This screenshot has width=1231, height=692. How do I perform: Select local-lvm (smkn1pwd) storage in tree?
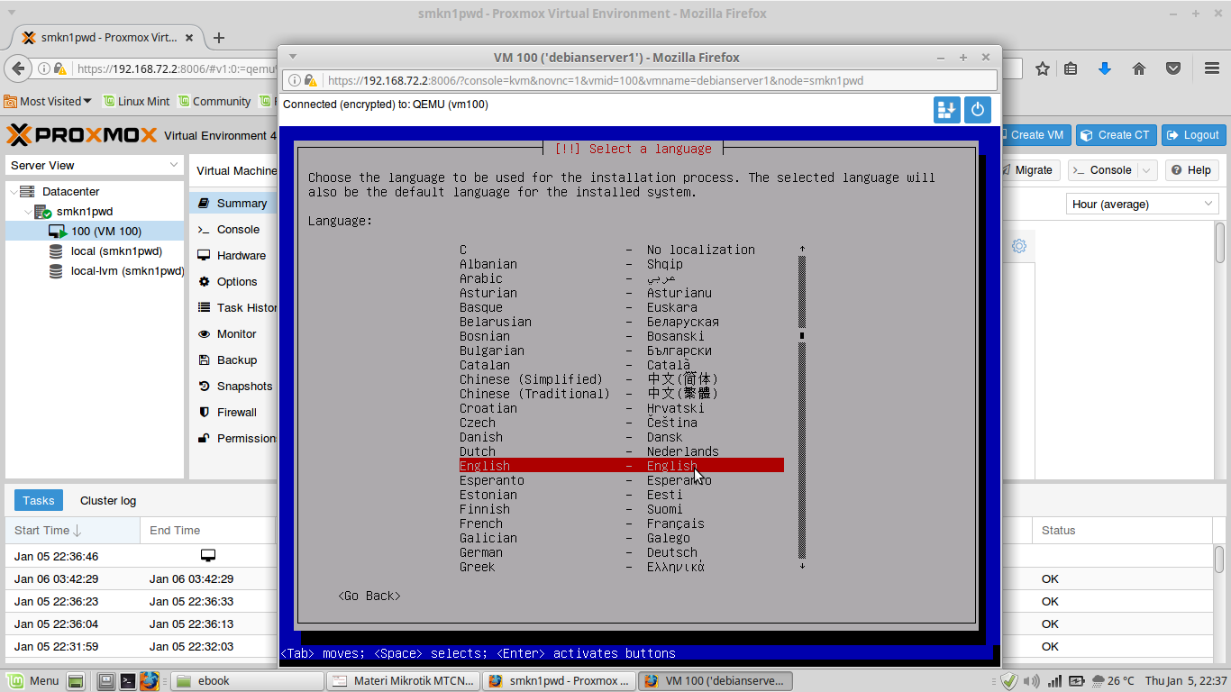coord(95,271)
